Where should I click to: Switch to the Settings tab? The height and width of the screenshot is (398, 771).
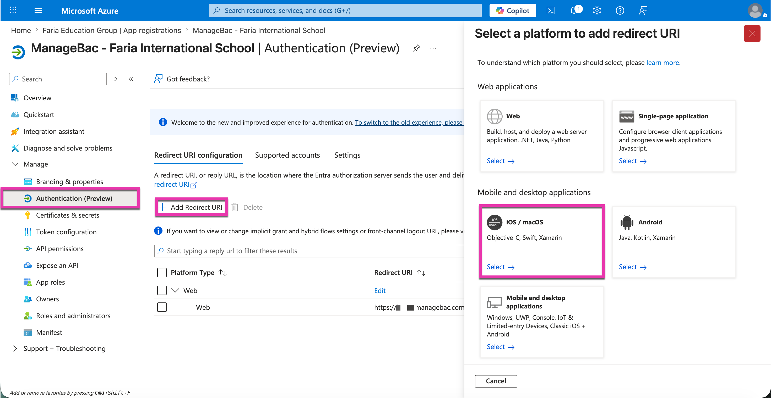pos(347,155)
